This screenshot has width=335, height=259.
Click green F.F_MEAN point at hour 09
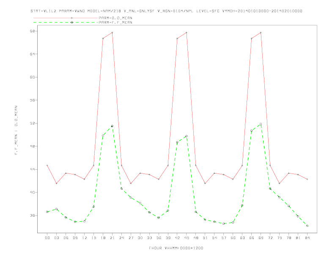tap(75, 222)
